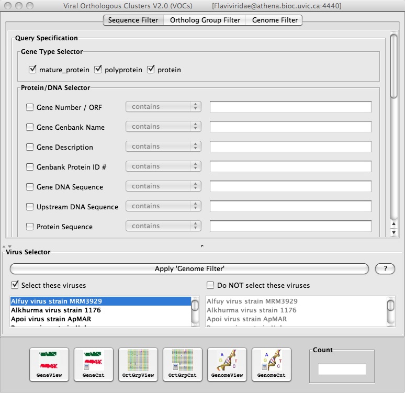Viewport: 405px width, 393px height.
Task: Check Do NOT select these viruses
Action: pyautogui.click(x=210, y=285)
